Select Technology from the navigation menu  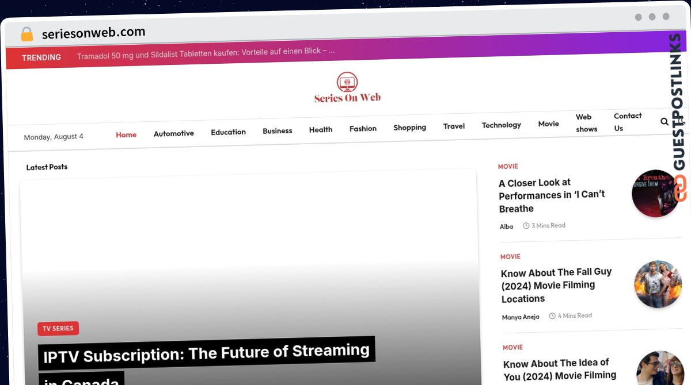click(501, 125)
